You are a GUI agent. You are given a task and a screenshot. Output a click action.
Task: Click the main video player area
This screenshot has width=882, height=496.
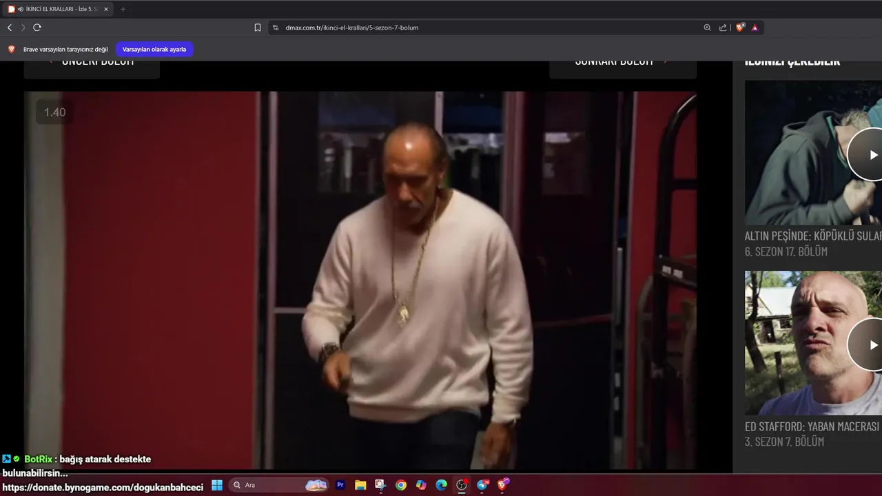(360, 280)
